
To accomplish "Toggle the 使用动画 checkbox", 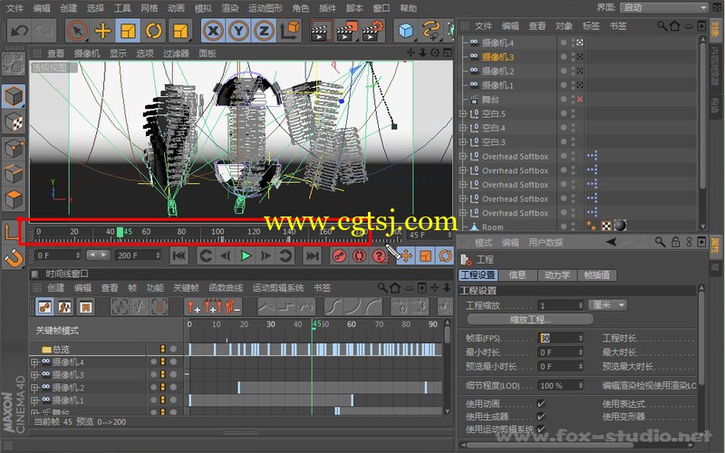I will [541, 403].
